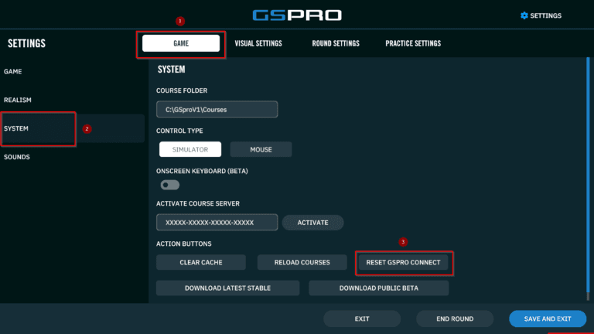
Task: Click the GSPro logo
Action: click(x=297, y=15)
